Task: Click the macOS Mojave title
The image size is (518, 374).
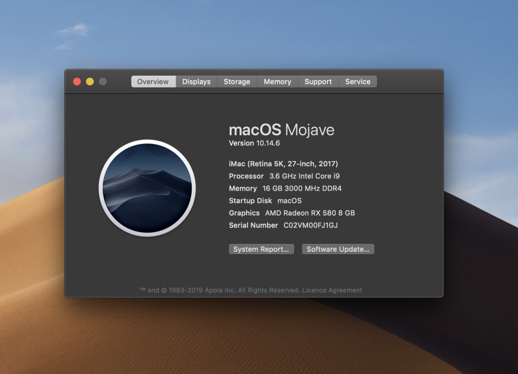Action: pos(281,130)
